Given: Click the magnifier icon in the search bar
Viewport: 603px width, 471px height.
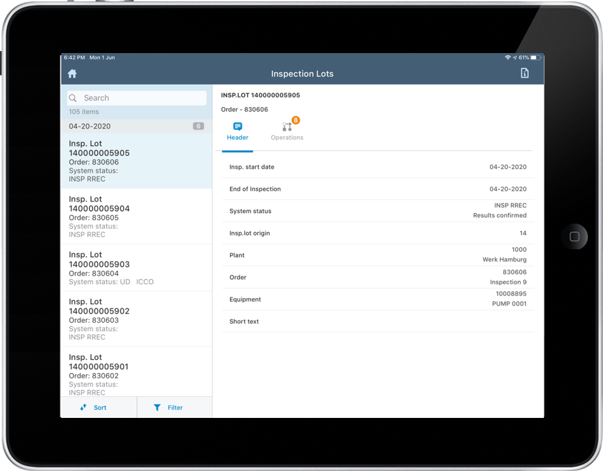Looking at the screenshot, I should [74, 97].
